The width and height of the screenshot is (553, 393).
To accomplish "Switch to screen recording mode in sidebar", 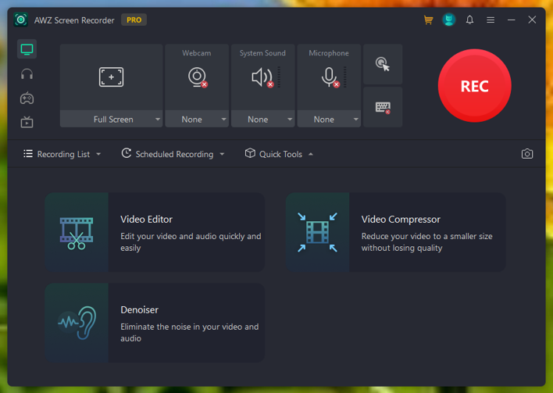I will click(27, 49).
